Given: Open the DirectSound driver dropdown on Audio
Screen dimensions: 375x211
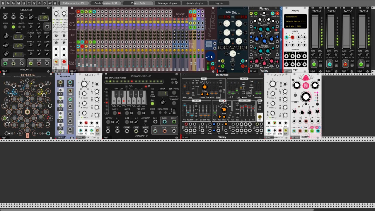Looking at the screenshot, I should click(x=295, y=17).
